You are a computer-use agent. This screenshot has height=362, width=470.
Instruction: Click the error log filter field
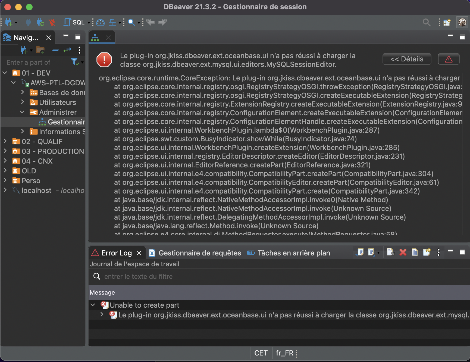point(190,276)
